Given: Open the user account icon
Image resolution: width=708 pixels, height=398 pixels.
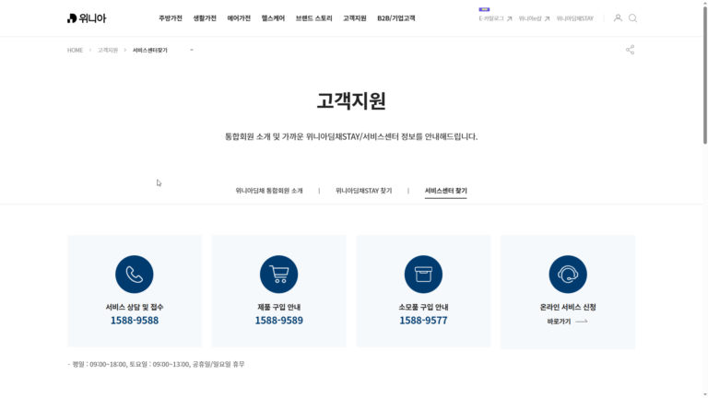Looking at the screenshot, I should [618, 18].
